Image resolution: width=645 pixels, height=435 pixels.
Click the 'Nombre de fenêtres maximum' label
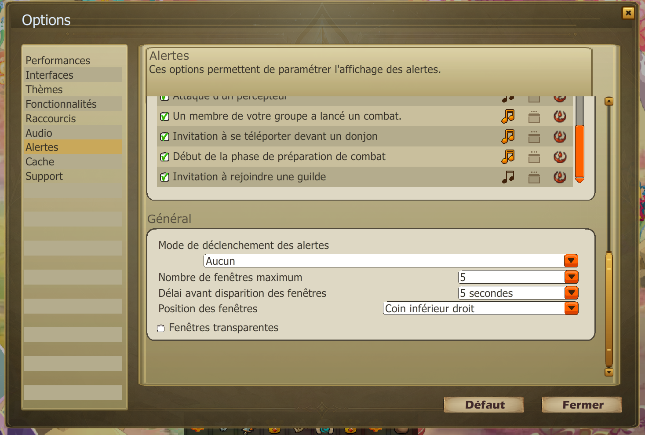(x=230, y=278)
